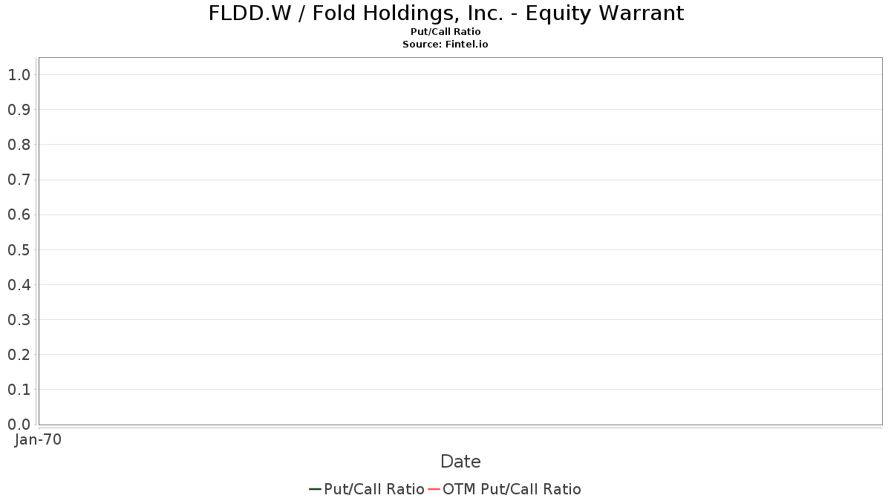
Task: Click the 'Put/Call Ratio' subtitle under the title
Action: point(446,32)
